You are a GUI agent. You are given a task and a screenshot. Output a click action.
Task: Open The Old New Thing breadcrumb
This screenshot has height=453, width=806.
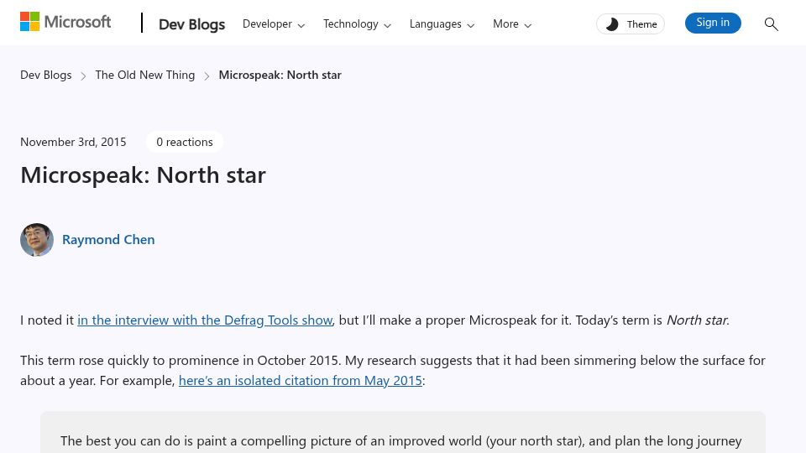coord(145,75)
